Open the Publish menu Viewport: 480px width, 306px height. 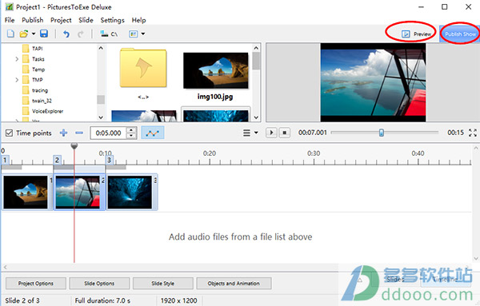click(x=33, y=20)
